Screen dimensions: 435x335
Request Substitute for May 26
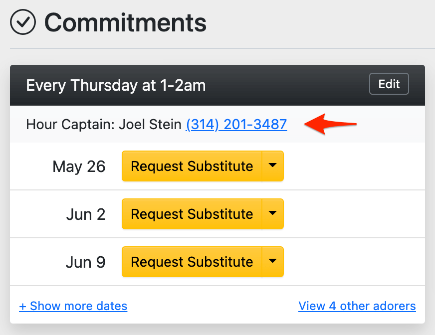pyautogui.click(x=192, y=166)
